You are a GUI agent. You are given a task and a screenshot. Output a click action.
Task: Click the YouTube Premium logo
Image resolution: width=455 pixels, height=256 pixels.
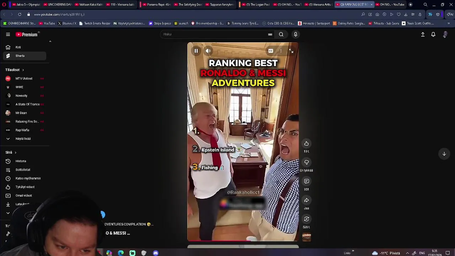click(27, 34)
